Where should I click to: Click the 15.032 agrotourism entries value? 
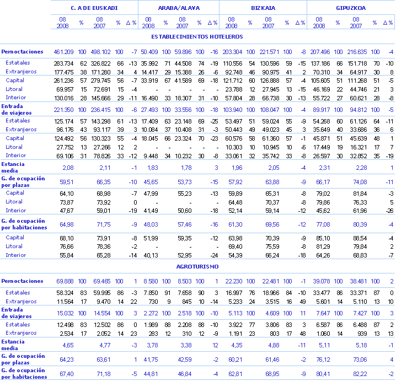pos(65,313)
